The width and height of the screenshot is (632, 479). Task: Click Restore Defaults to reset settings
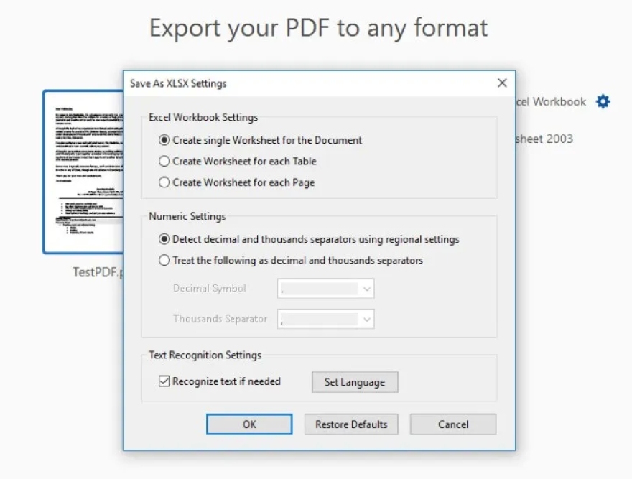(350, 424)
